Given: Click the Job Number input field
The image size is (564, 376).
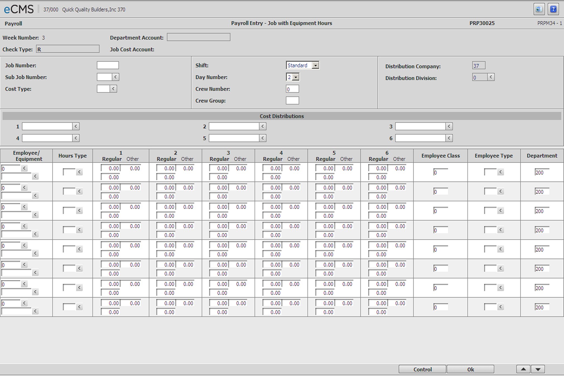Looking at the screenshot, I should [108, 65].
